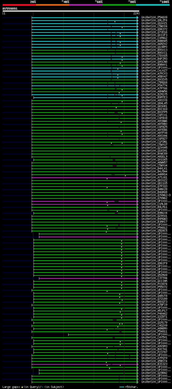Click UniRef100_P03974 label
This screenshot has height=389, width=172.
pos(154,284)
